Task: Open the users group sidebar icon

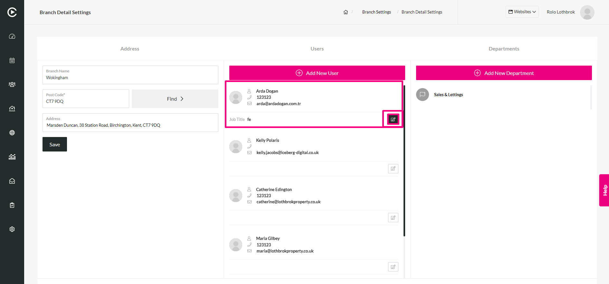Action: click(12, 85)
